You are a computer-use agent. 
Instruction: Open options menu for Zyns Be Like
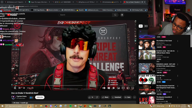click(178, 76)
